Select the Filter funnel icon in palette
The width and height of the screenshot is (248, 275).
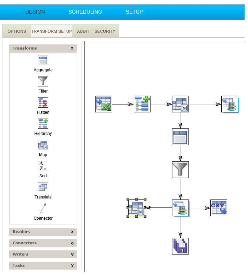point(43,82)
